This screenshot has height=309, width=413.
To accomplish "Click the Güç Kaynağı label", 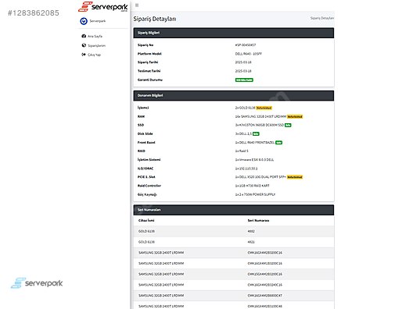I will coord(147,195).
